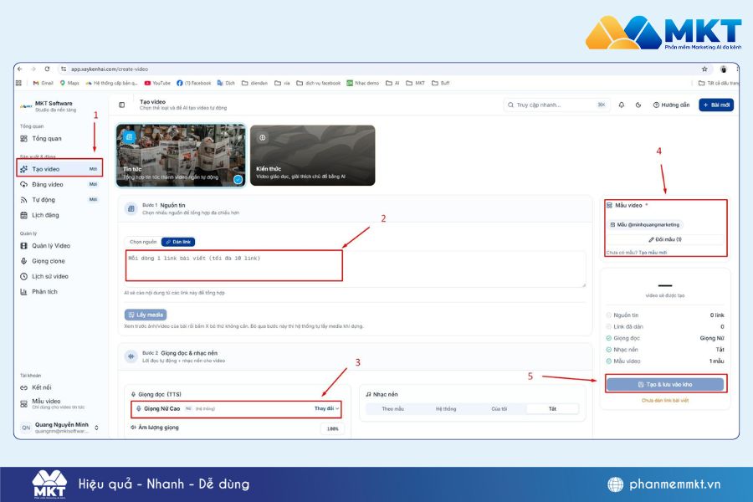Open Phân tích in sidebar

point(59,292)
